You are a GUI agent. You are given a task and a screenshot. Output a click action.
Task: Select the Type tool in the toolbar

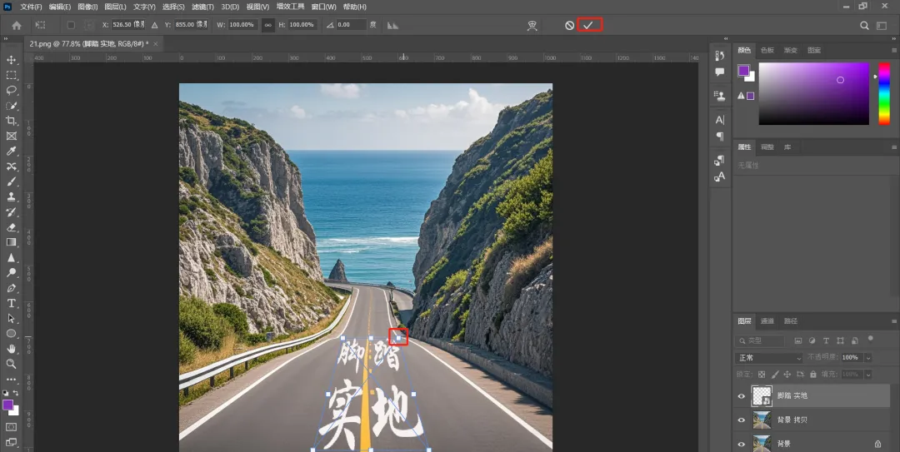(12, 303)
